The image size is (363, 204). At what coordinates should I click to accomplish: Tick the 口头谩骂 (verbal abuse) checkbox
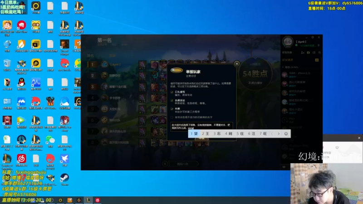tap(172, 92)
